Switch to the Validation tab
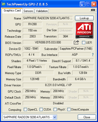The image size is (98, 122). pos(42,11)
